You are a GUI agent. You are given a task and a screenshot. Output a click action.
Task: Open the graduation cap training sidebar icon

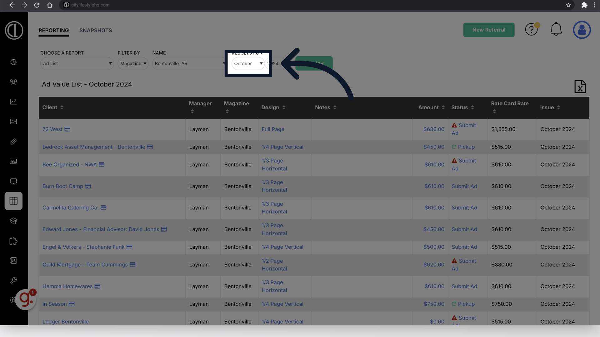pyautogui.click(x=13, y=221)
